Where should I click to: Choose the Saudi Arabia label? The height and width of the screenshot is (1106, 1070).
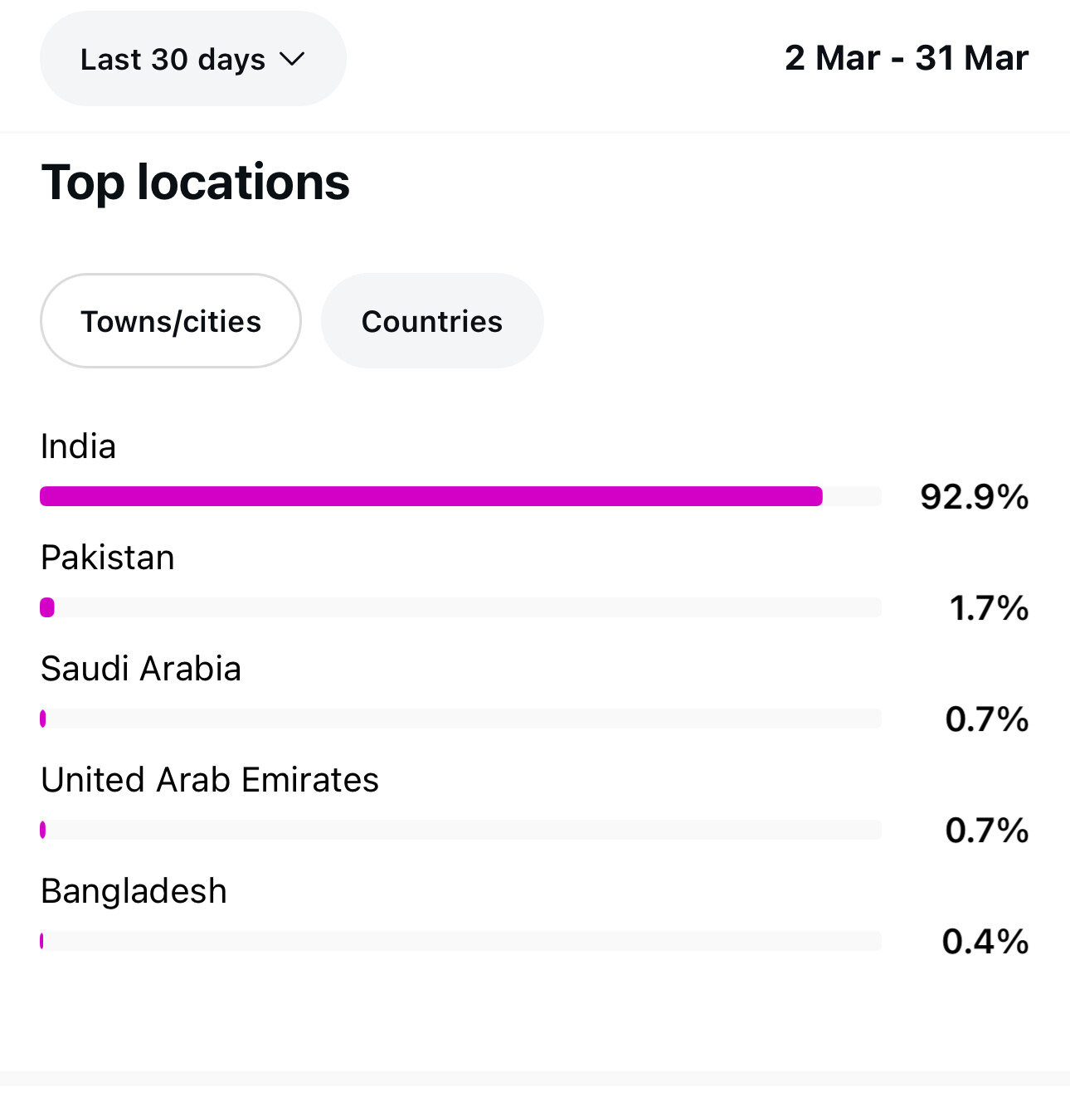click(141, 669)
